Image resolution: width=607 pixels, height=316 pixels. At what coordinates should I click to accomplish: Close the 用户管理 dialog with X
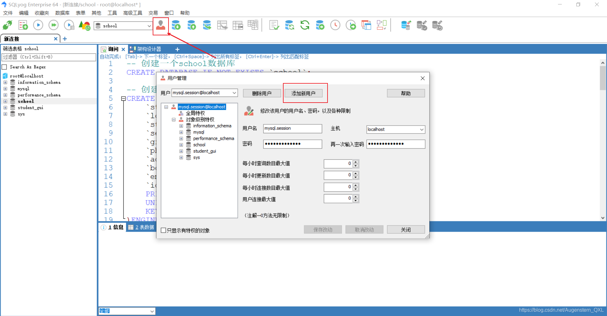coord(423,78)
